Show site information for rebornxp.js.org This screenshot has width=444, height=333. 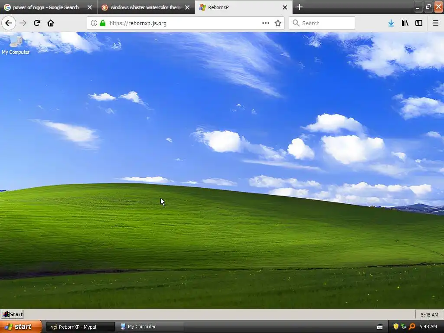(94, 23)
